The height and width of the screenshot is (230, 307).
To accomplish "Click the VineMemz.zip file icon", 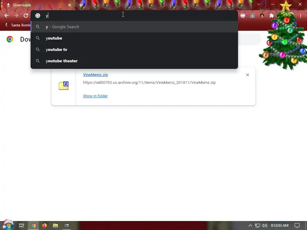I will 64,86.
